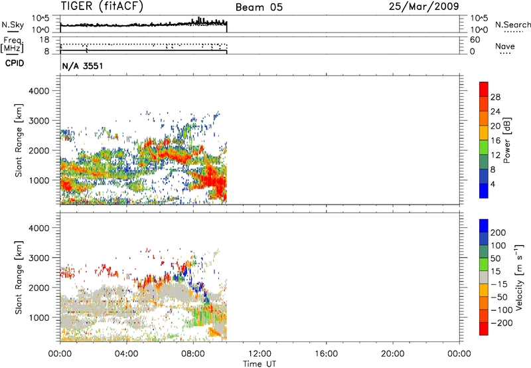Click the 04:00 time tick label
This screenshot has height=368, width=531.
click(127, 354)
